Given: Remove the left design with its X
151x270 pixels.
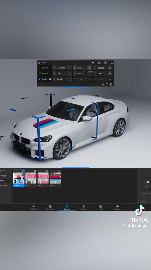Looking at the screenshot, I should pyautogui.click(x=35, y=171).
